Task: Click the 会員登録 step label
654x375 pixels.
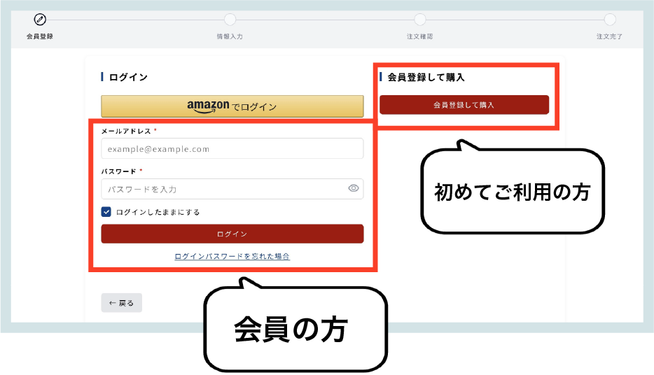Action: [40, 36]
